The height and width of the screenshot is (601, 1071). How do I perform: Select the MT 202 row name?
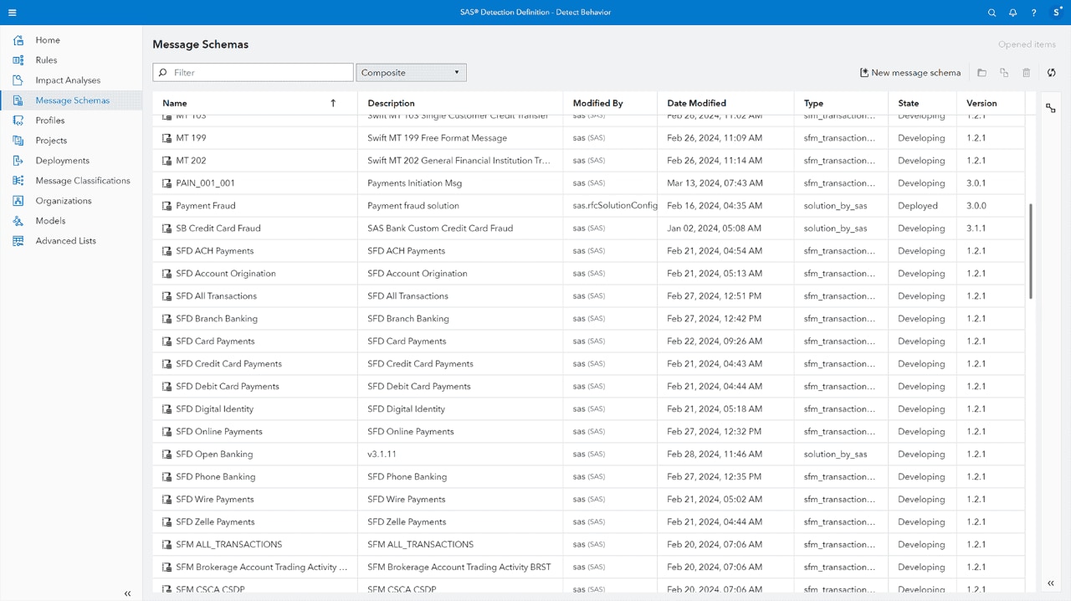[191, 161]
